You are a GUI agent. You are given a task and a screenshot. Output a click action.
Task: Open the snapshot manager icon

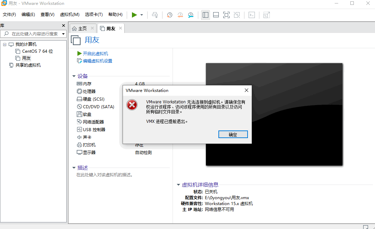click(x=191, y=15)
